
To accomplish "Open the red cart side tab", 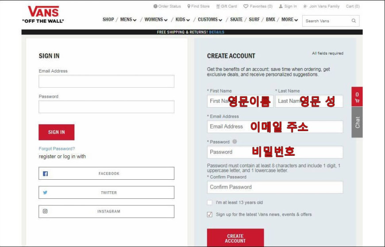I will tap(357, 96).
